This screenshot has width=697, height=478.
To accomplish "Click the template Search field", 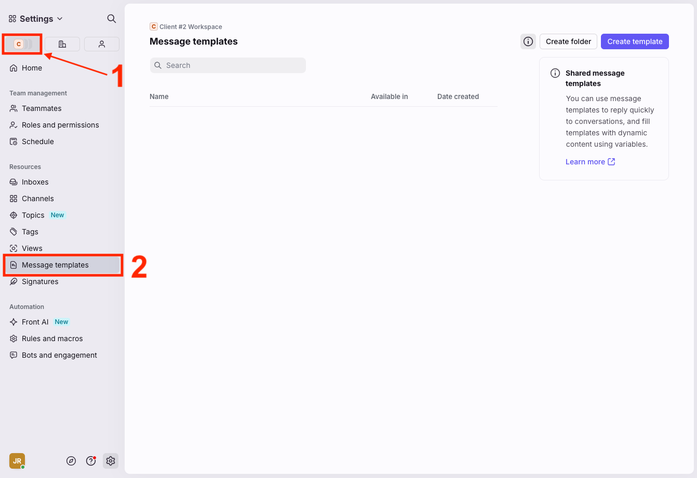I will click(x=229, y=65).
